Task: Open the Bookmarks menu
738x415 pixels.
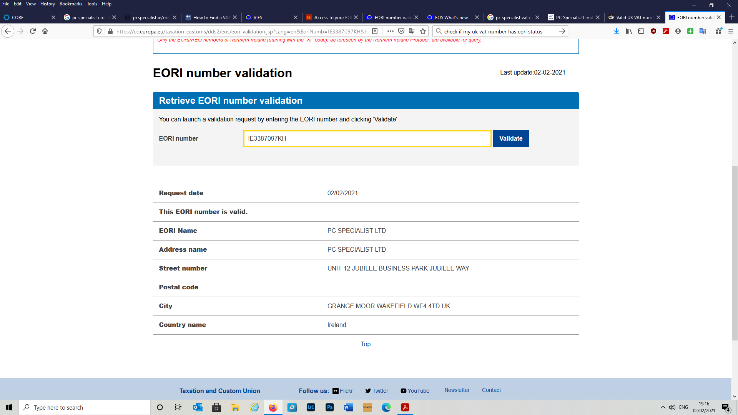Action: [71, 4]
